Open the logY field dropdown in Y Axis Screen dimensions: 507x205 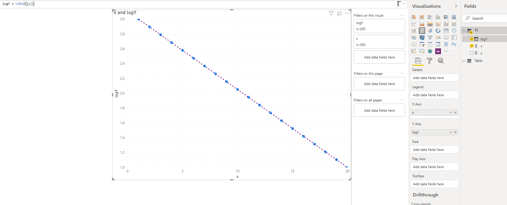pyautogui.click(x=451, y=132)
